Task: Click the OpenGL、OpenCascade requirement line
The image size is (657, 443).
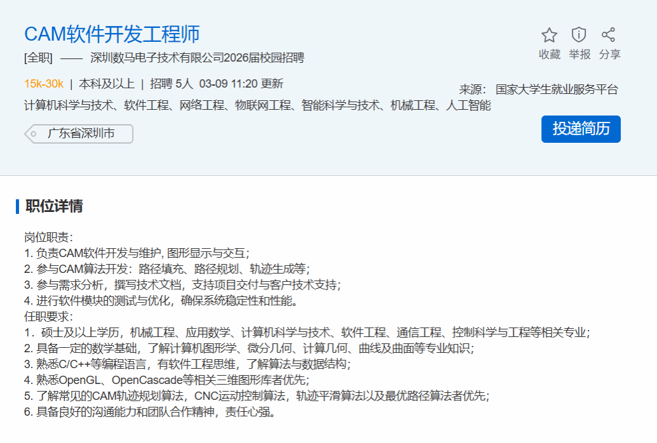Action: (166, 380)
